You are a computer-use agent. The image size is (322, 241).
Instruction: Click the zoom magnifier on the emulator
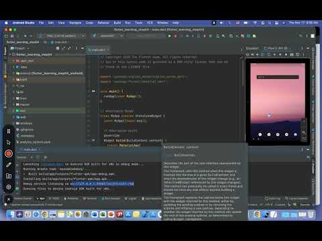coord(304,133)
